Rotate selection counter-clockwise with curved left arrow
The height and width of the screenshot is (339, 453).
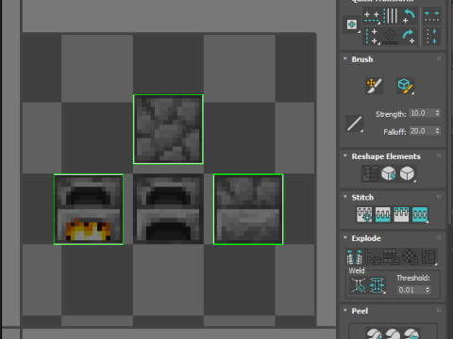(x=409, y=16)
